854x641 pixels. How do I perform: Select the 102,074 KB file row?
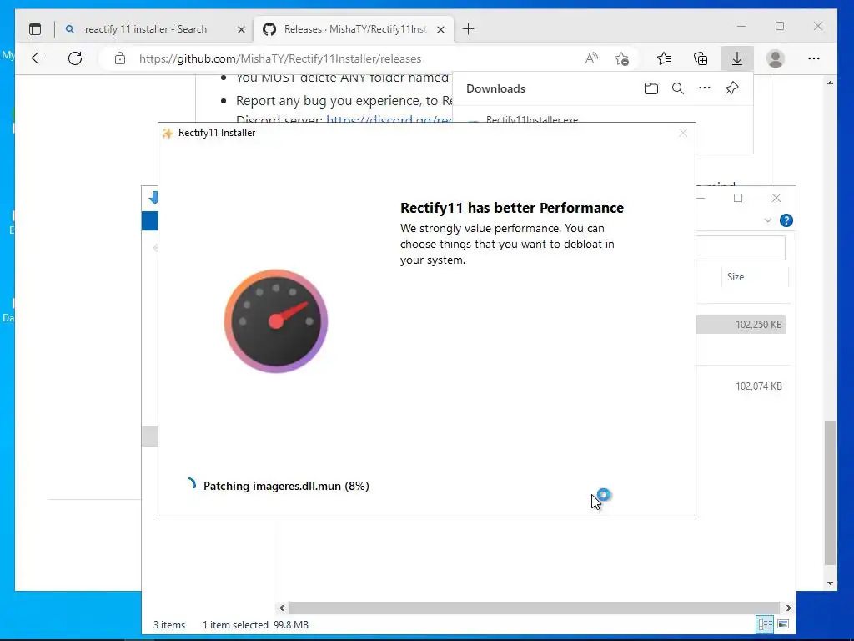coord(741,386)
